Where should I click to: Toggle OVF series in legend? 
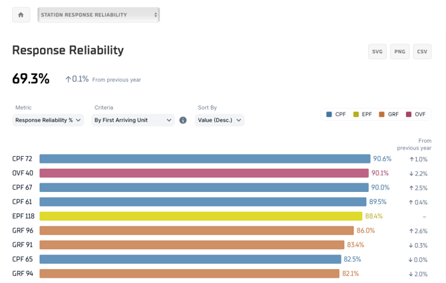[415, 114]
